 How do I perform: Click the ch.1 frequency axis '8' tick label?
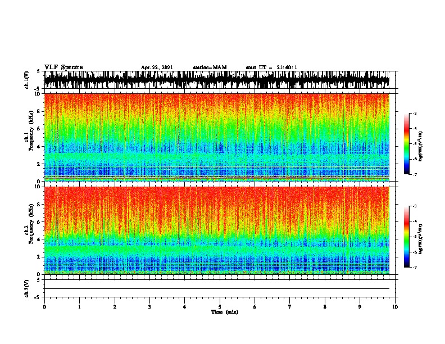pyautogui.click(x=40, y=111)
